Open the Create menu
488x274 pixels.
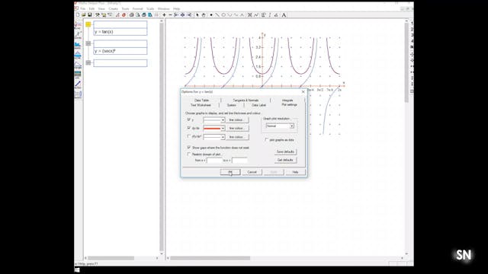pos(113,8)
